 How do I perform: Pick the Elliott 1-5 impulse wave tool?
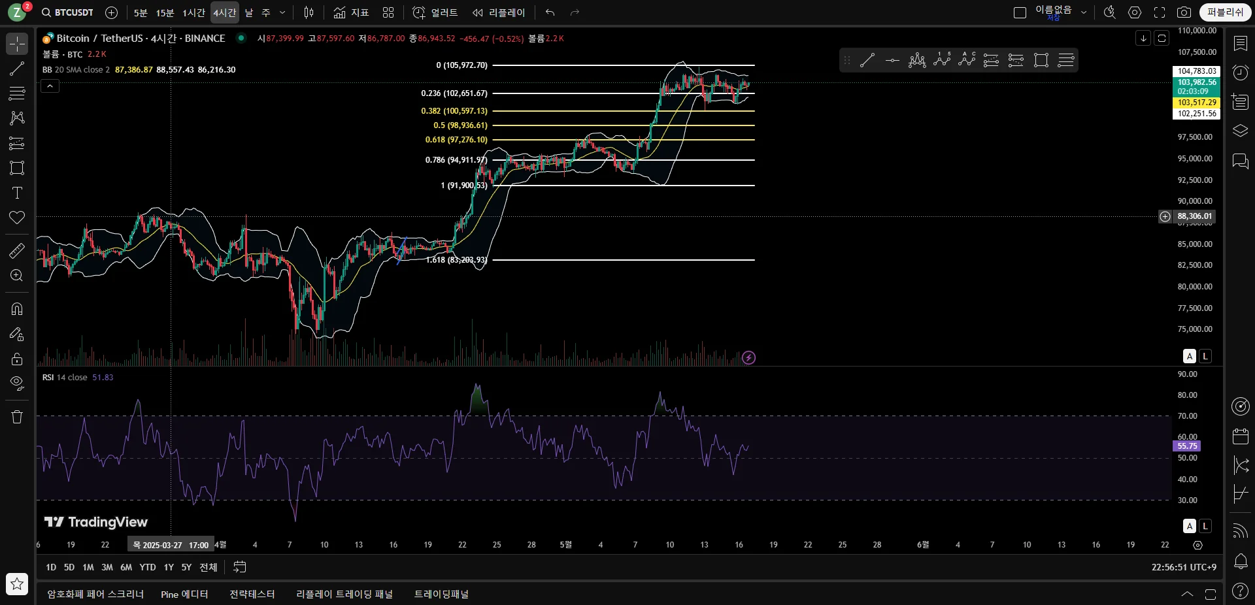tap(942, 61)
